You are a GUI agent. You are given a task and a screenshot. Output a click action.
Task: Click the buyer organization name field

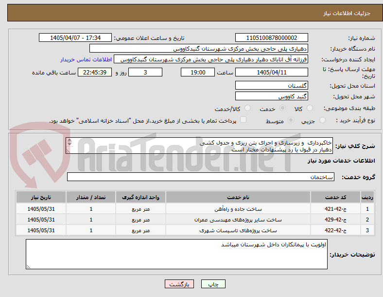[x=199, y=48]
